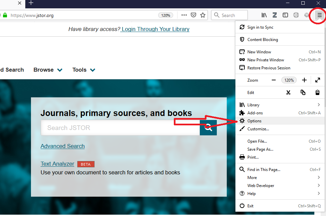Expand the Library submenu
326x216 pixels.
point(280,105)
